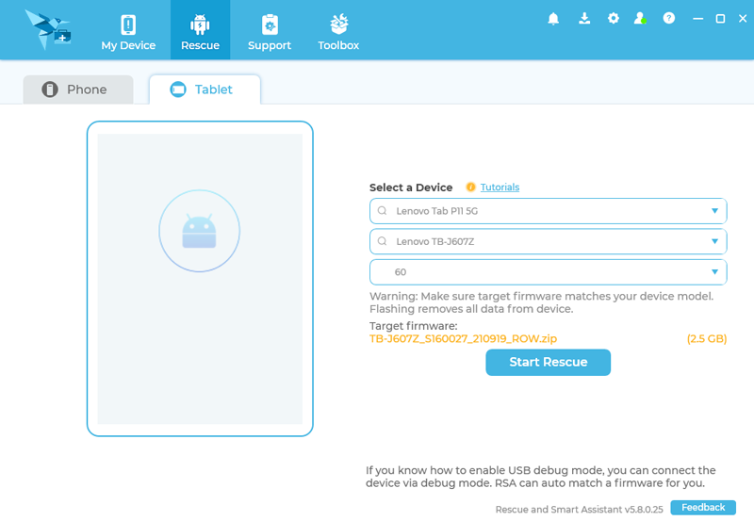Click the Feedback button

click(x=703, y=508)
